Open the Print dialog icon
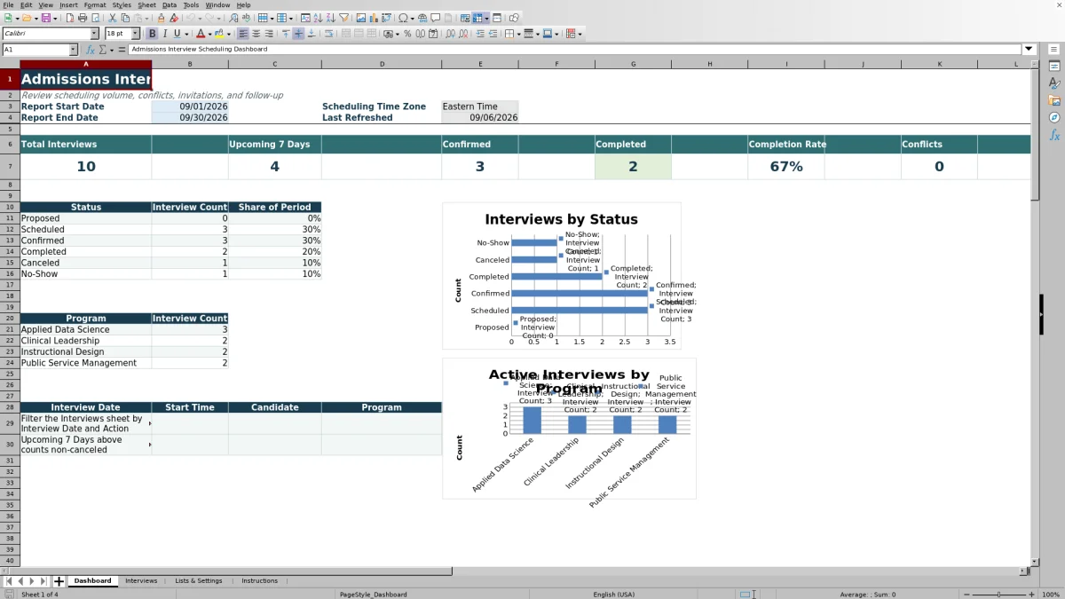Image resolution: width=1065 pixels, height=599 pixels. (82, 18)
